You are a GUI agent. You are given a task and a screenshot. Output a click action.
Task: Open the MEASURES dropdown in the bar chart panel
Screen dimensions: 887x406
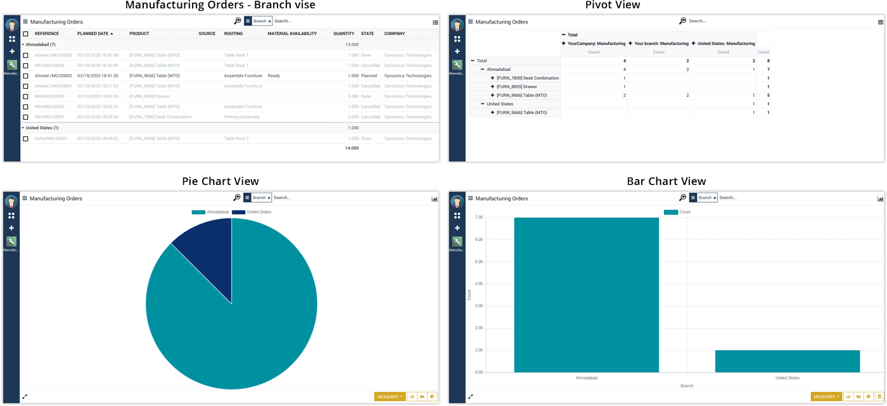coord(826,396)
